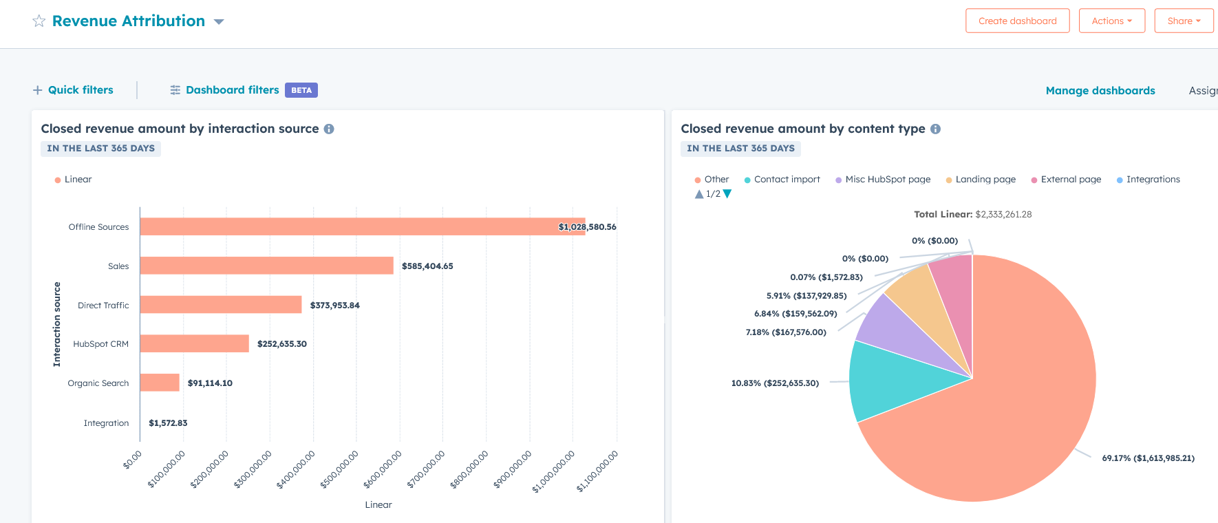Click the $373,953.84 value label
The height and width of the screenshot is (523, 1218).
tap(335, 306)
